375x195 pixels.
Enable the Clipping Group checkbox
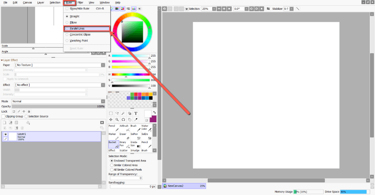tap(4, 116)
